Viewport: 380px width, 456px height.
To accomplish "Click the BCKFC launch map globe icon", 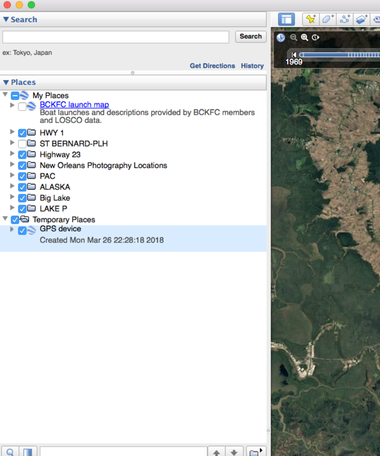I will pos(32,106).
